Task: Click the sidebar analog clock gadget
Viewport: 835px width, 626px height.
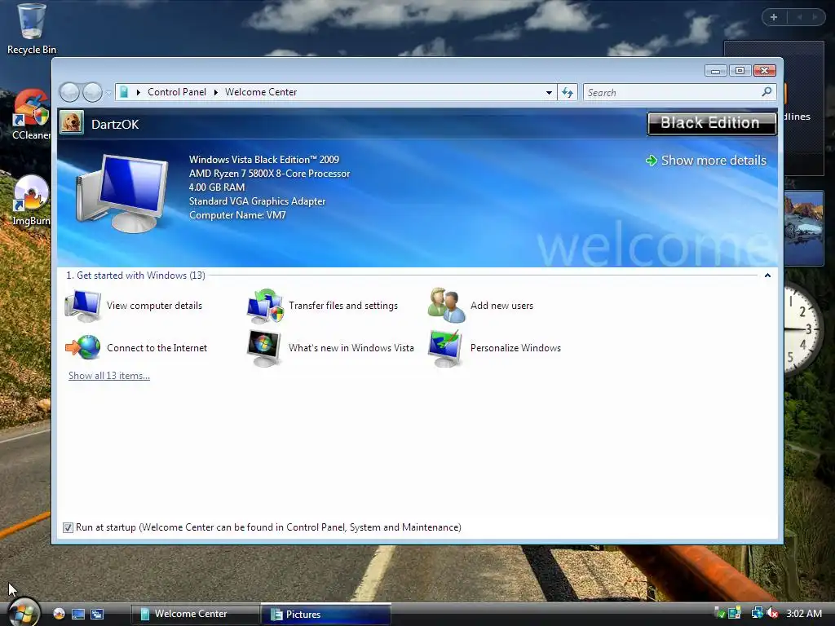Action: pos(804,329)
